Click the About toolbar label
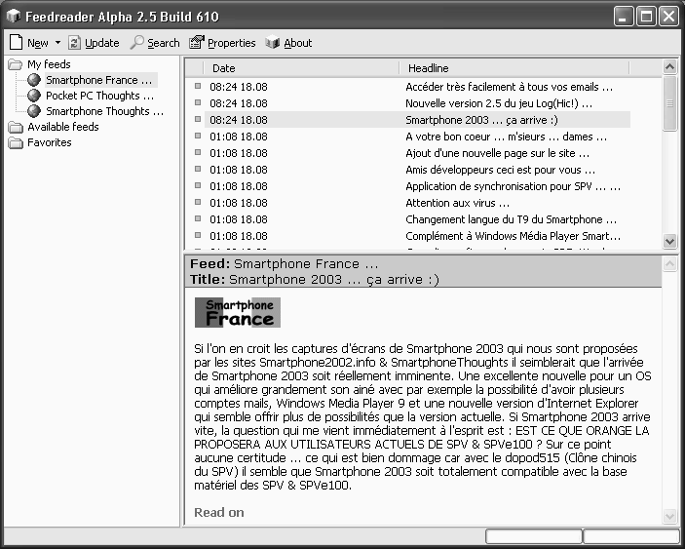This screenshot has width=685, height=549. click(x=298, y=43)
